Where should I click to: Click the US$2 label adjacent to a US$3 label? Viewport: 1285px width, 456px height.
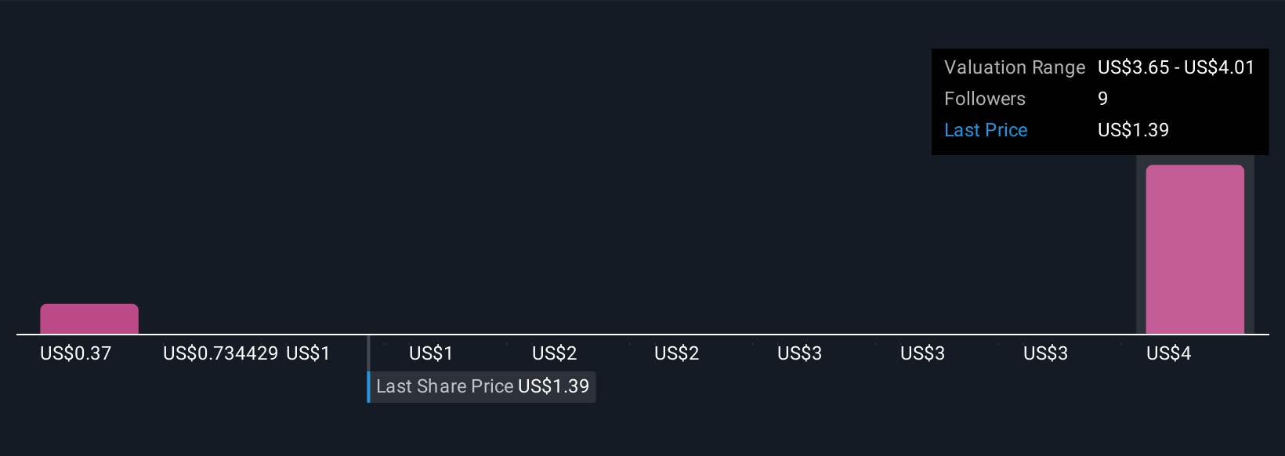point(677,353)
